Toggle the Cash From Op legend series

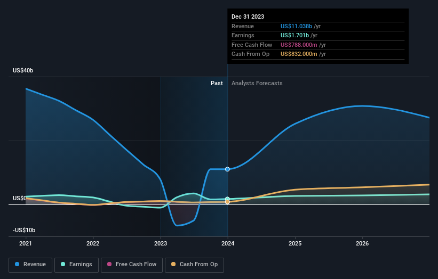(x=194, y=265)
